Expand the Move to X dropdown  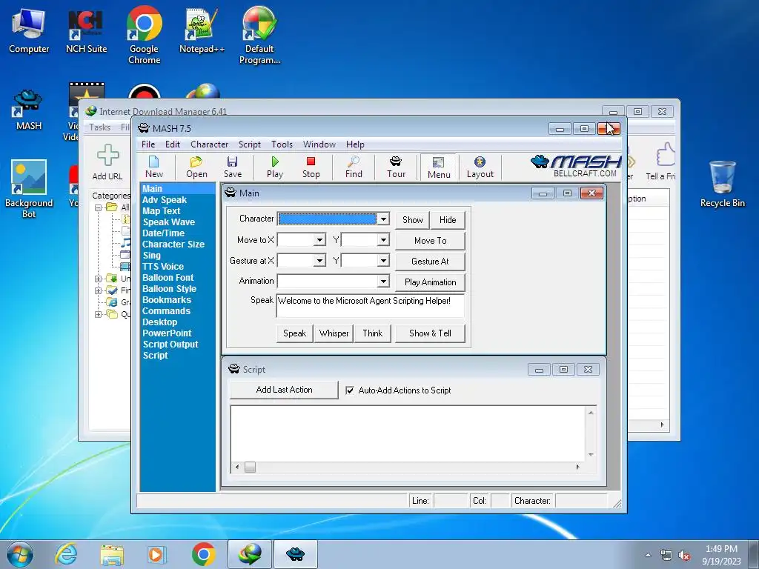pos(319,239)
